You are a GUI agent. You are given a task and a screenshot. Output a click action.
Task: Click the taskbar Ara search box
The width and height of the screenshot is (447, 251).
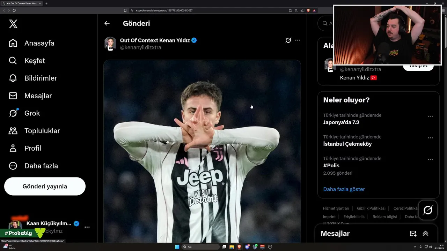[x=200, y=247]
